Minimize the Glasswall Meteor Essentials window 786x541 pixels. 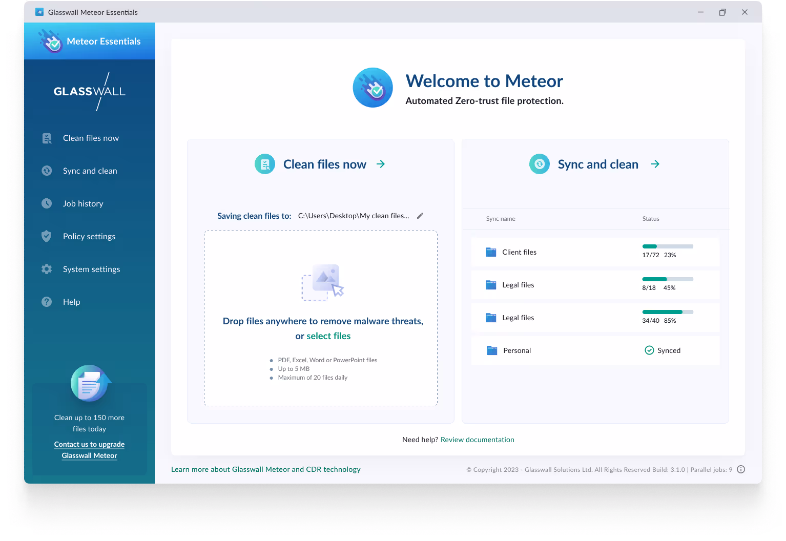point(700,12)
